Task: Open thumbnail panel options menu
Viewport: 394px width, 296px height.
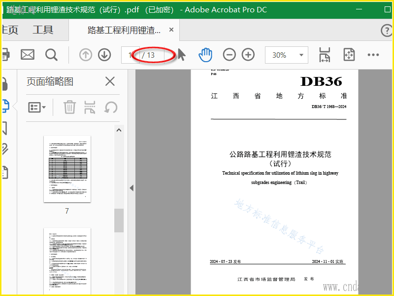Action: (x=36, y=108)
